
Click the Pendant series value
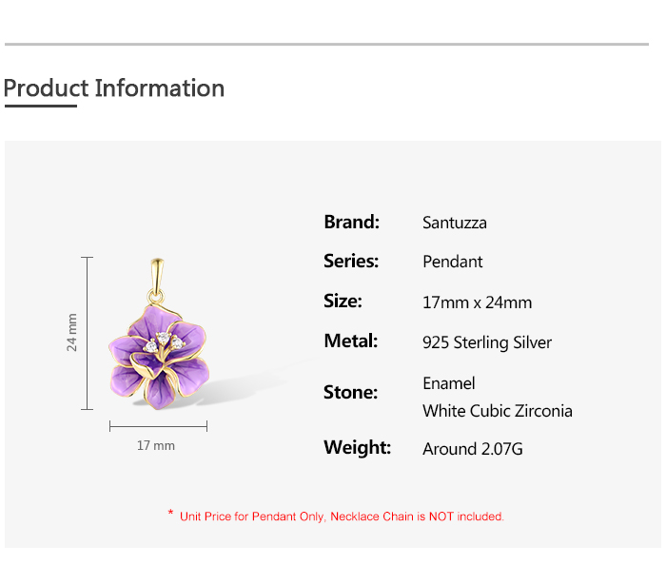point(453,262)
